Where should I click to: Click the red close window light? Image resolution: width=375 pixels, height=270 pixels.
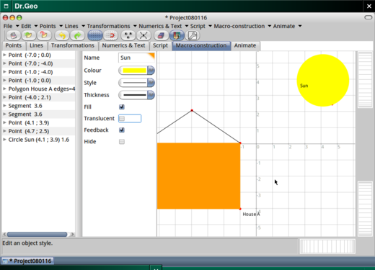[x=5, y=17]
